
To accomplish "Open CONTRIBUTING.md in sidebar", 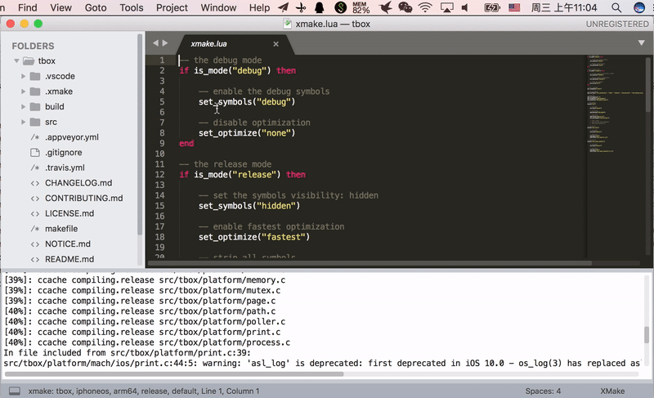I will coord(84,198).
